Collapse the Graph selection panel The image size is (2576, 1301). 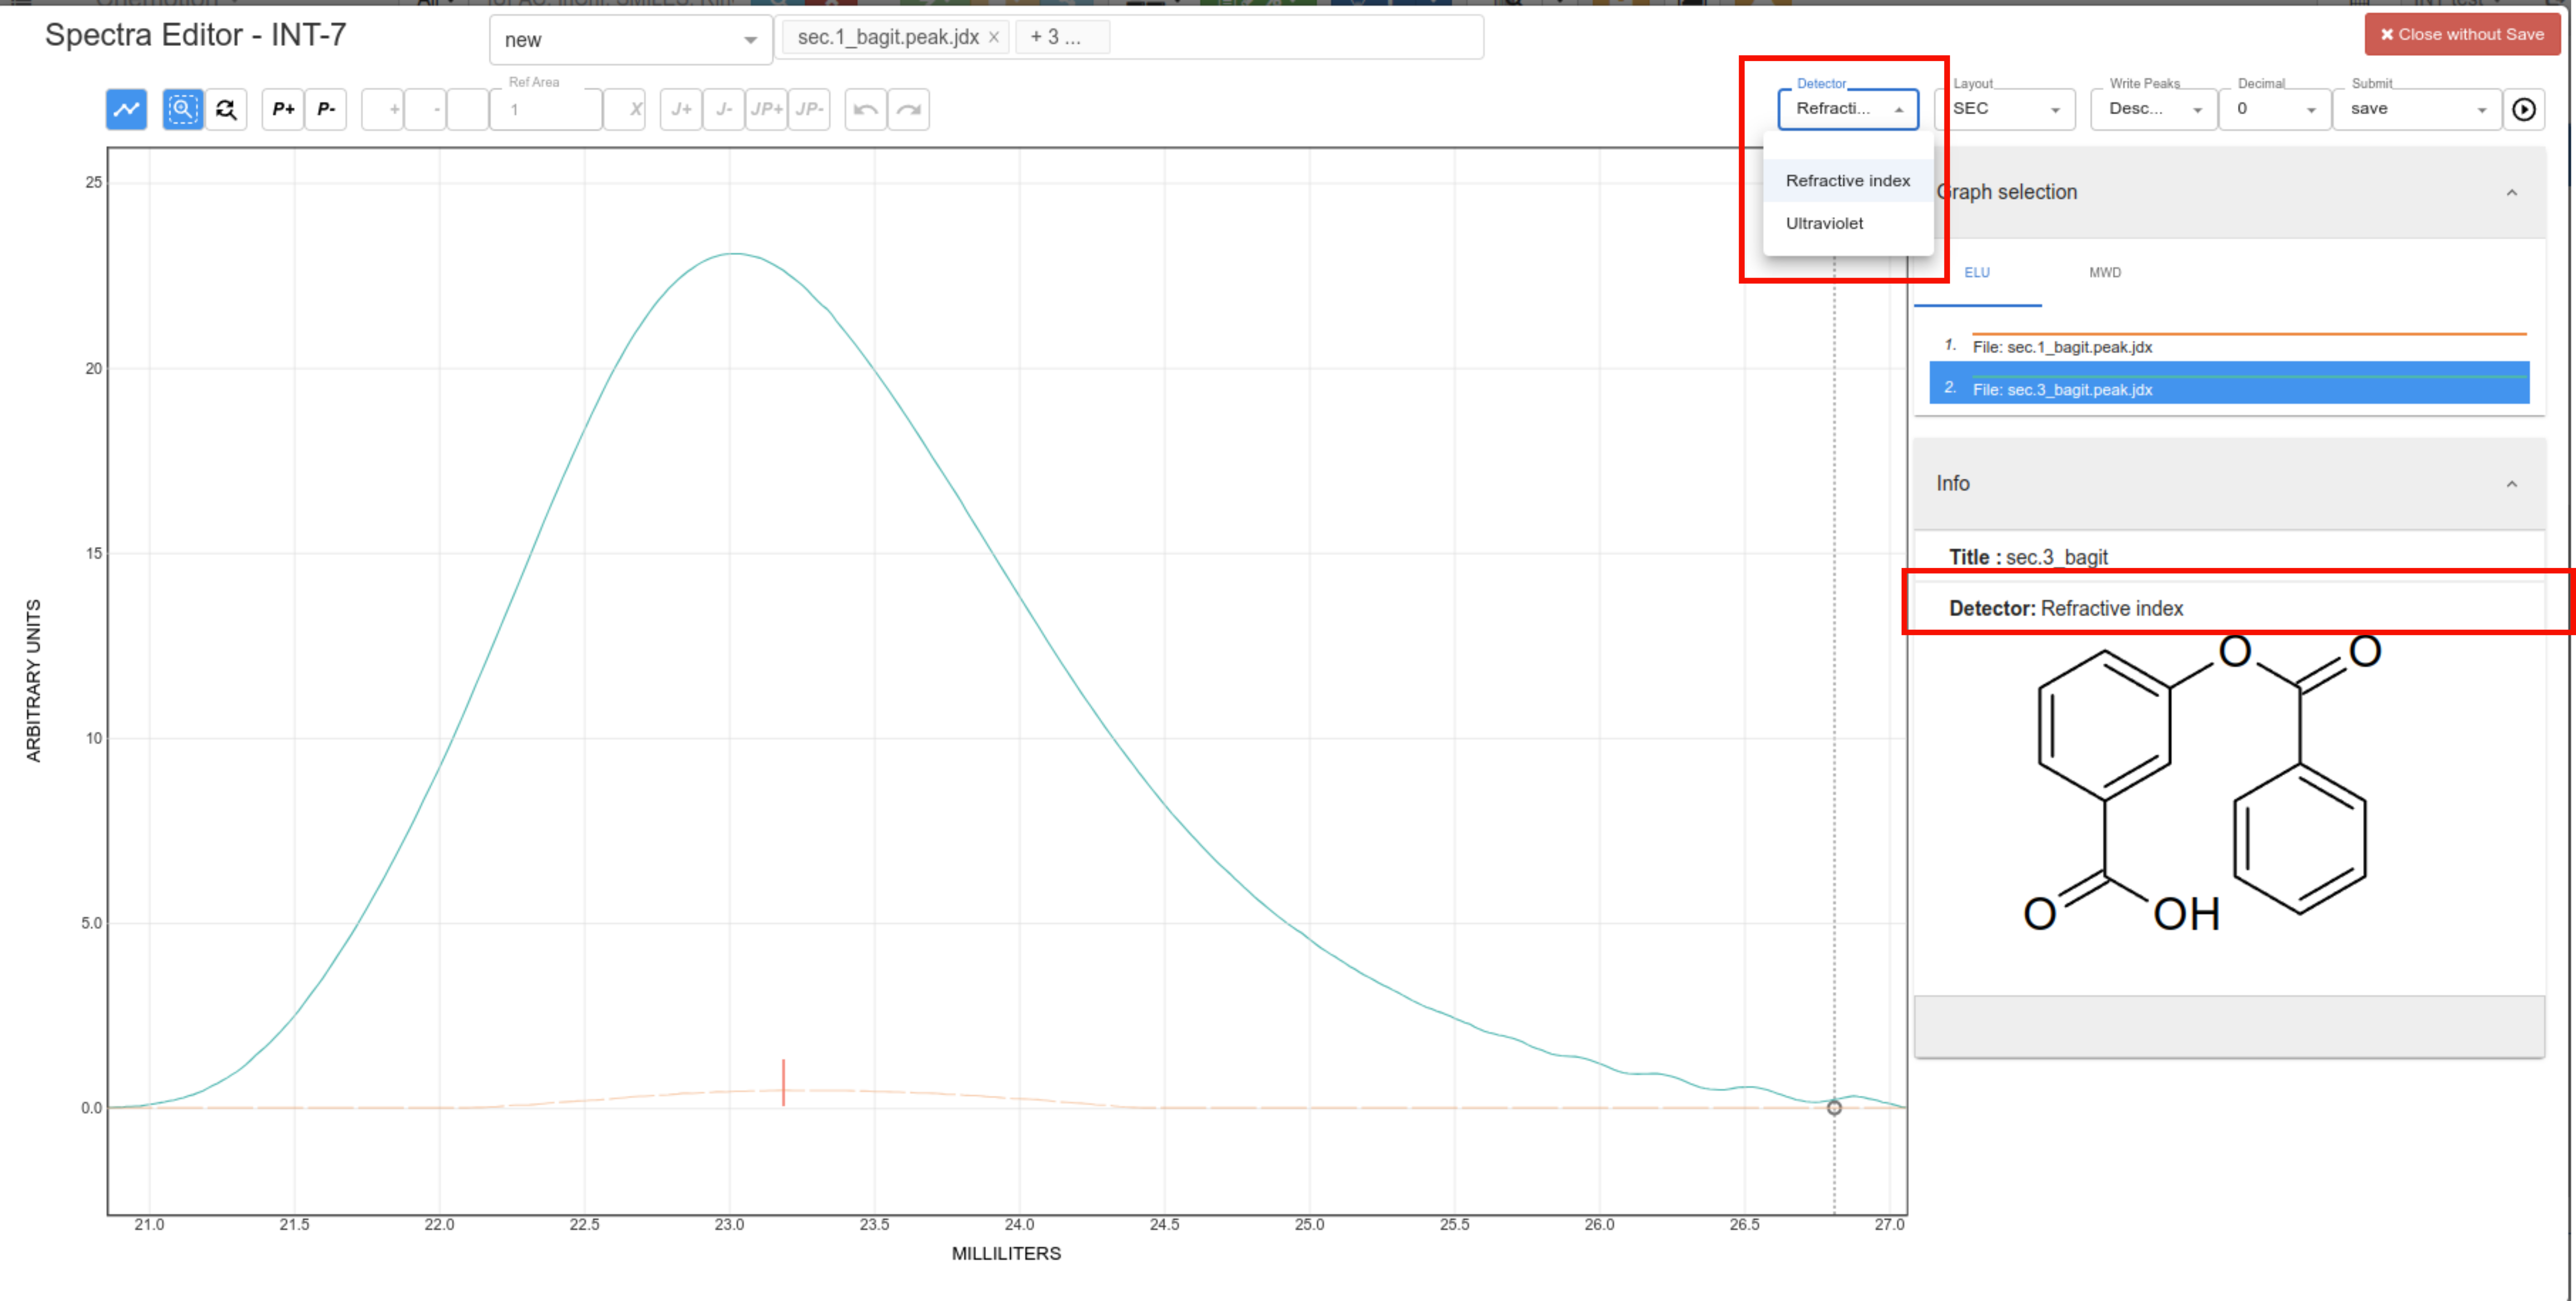coord(2511,192)
